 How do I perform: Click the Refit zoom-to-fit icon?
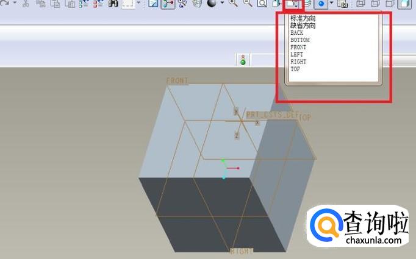coord(262,3)
